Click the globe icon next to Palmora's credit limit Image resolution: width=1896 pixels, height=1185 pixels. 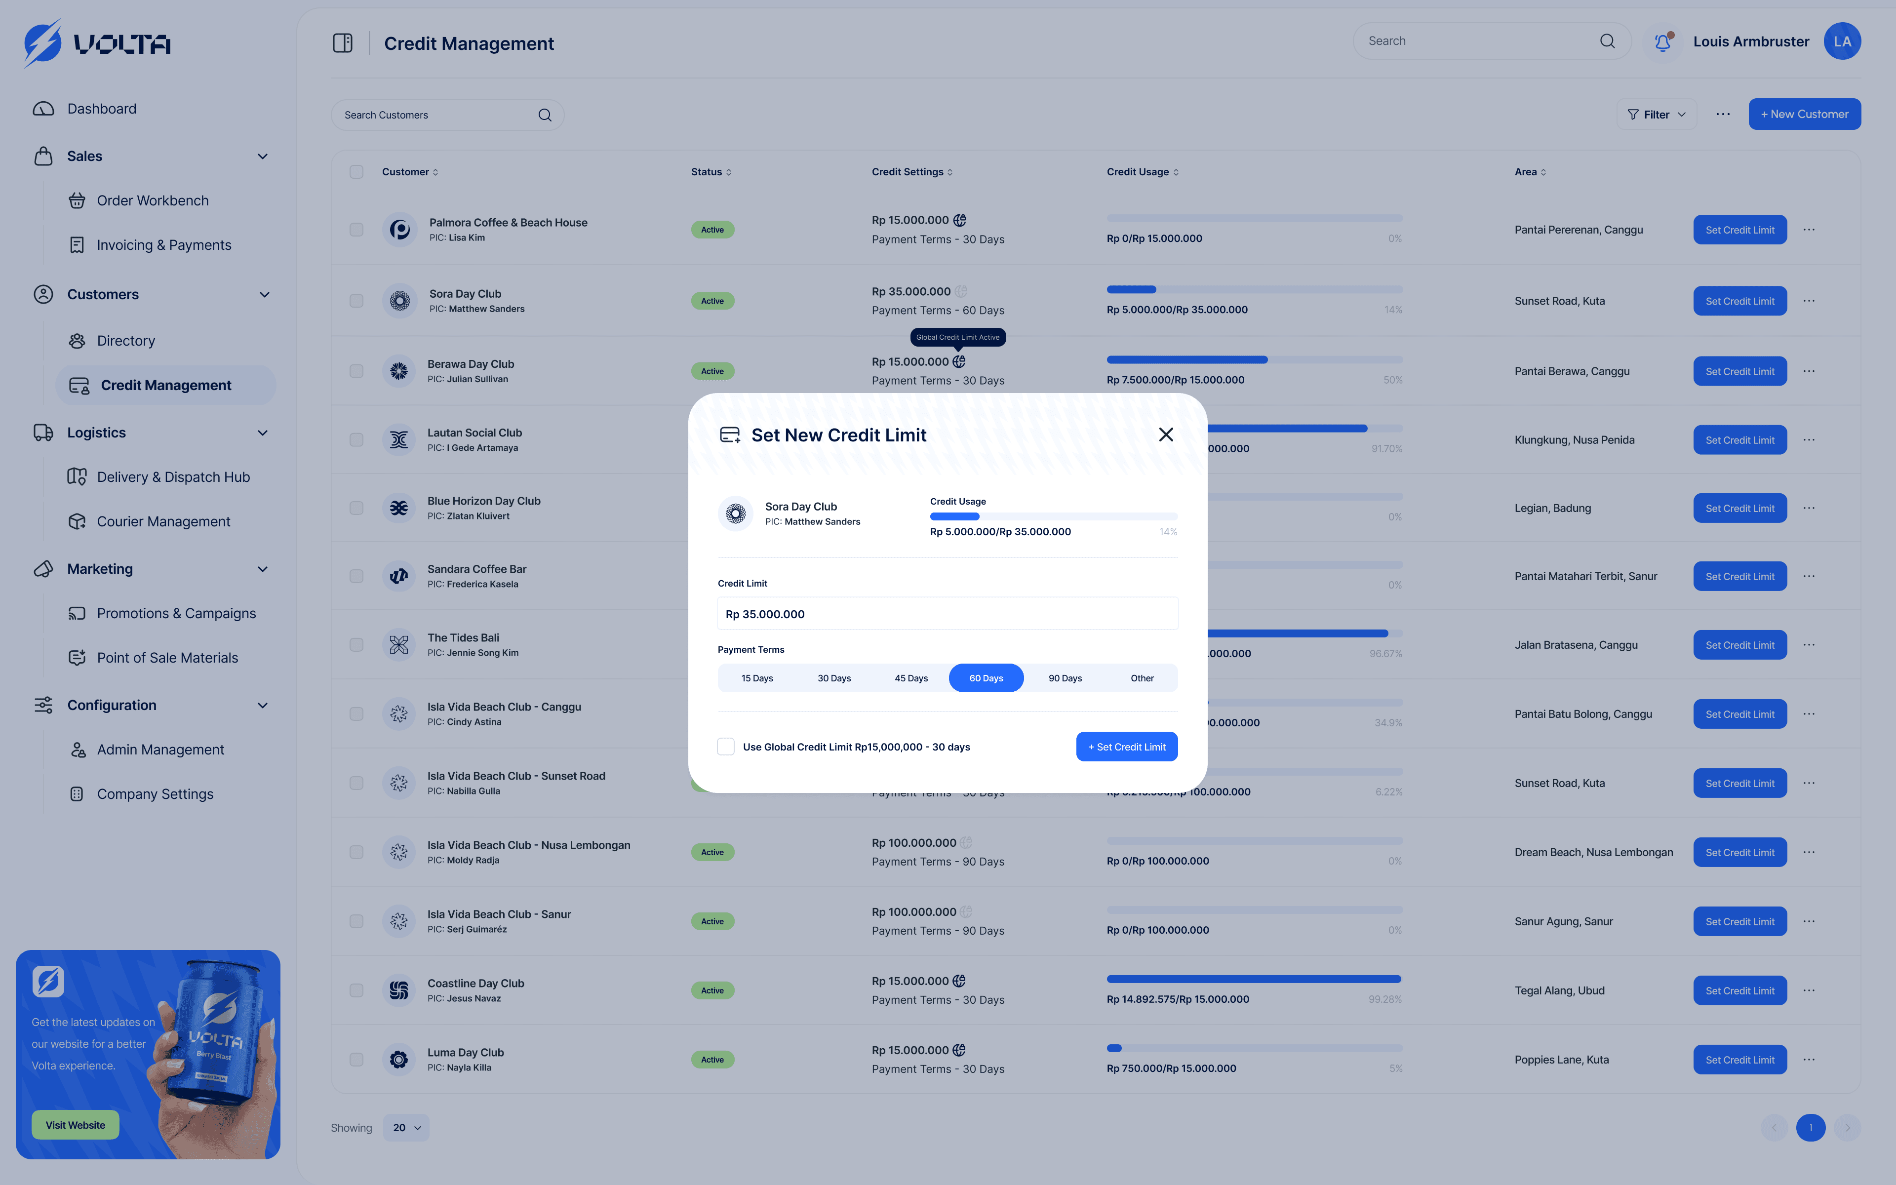(x=960, y=220)
